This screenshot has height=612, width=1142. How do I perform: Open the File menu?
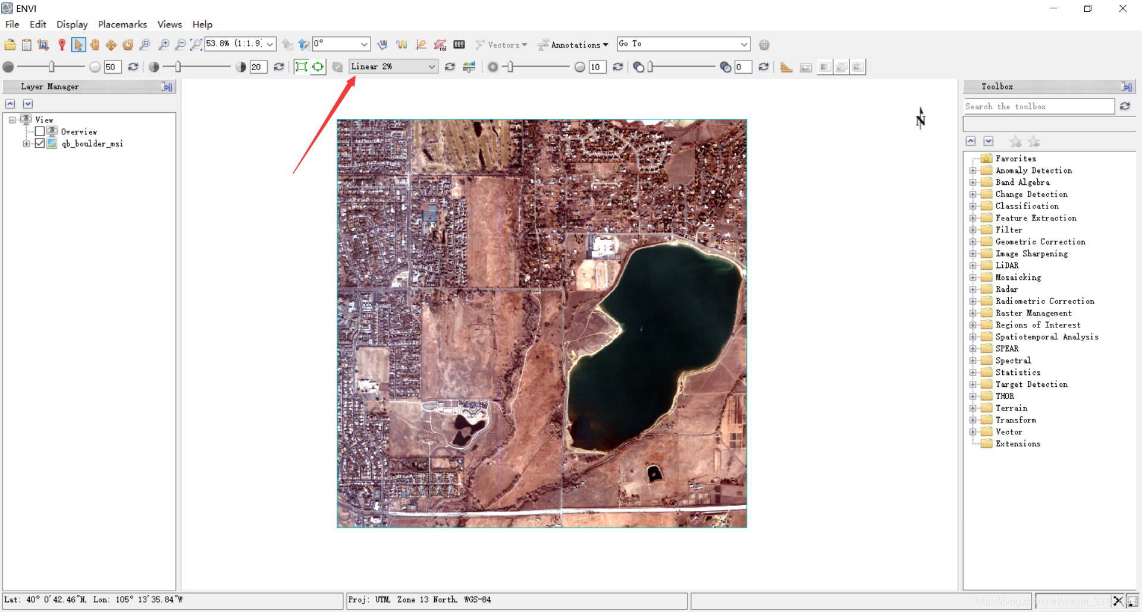(12, 24)
